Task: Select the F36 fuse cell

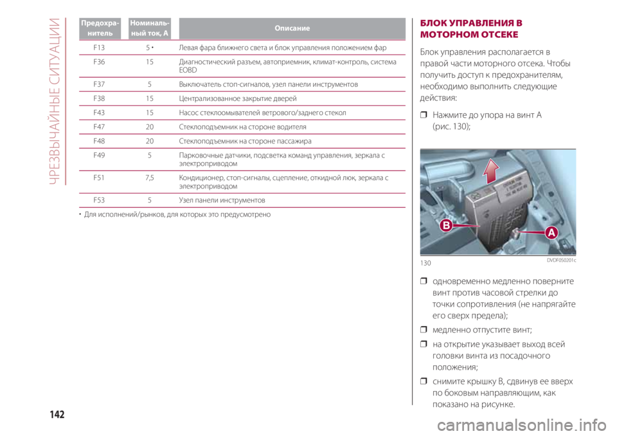Action: tap(99, 62)
